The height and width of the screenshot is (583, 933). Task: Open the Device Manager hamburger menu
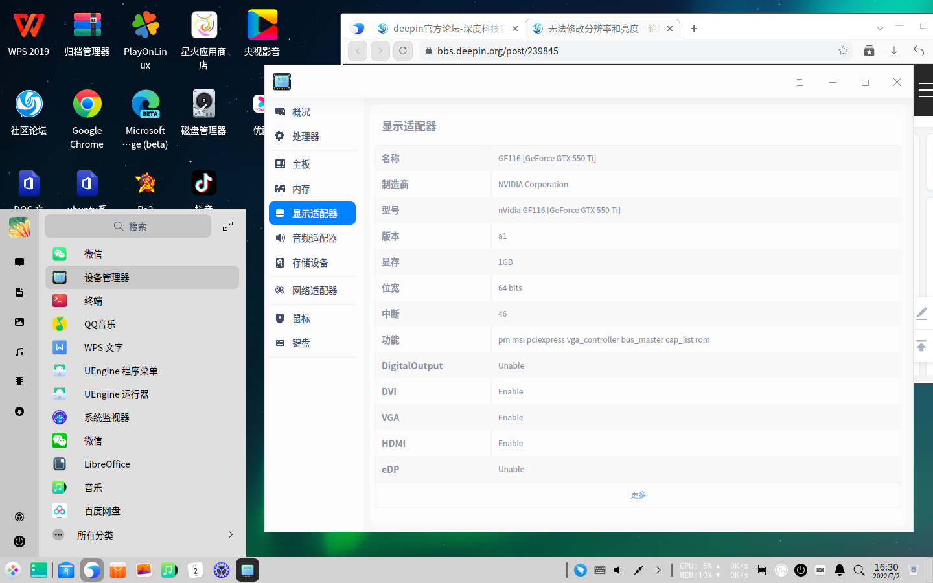[800, 82]
